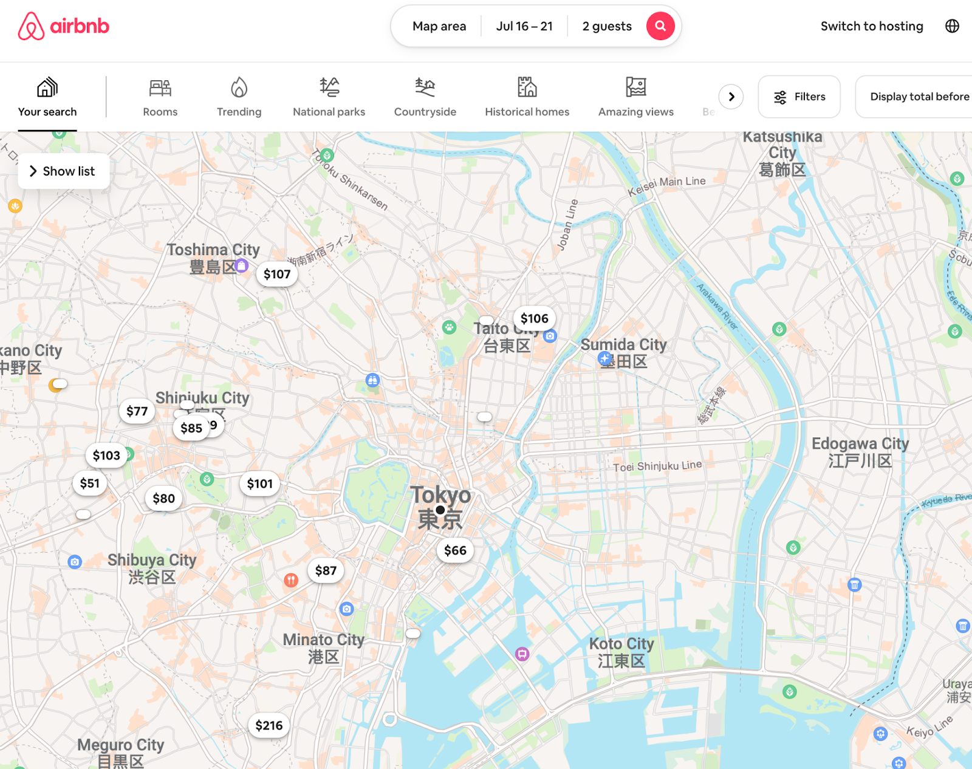Select the Amazing views icon
The width and height of the screenshot is (972, 769).
pos(636,87)
